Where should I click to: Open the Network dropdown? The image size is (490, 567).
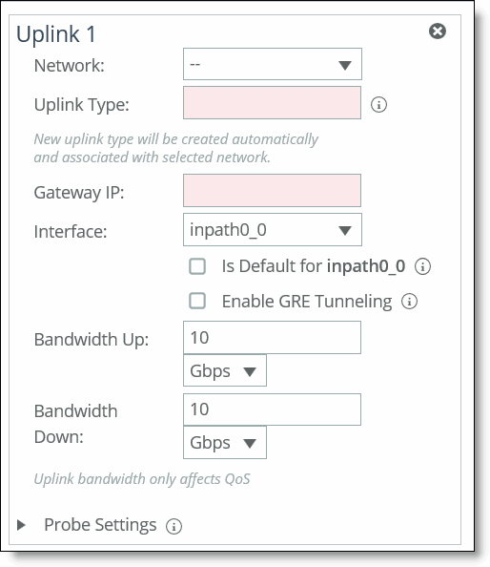click(273, 64)
